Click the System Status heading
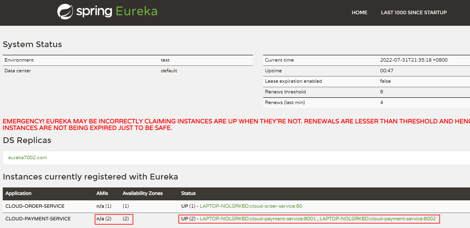 pos(32,44)
